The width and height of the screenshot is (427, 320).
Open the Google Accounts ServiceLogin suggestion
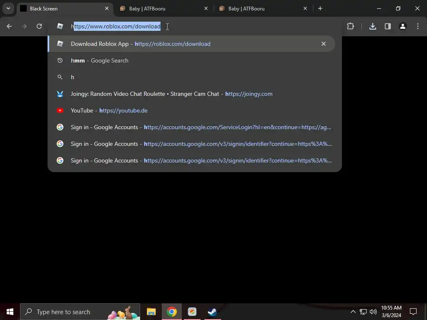191,127
